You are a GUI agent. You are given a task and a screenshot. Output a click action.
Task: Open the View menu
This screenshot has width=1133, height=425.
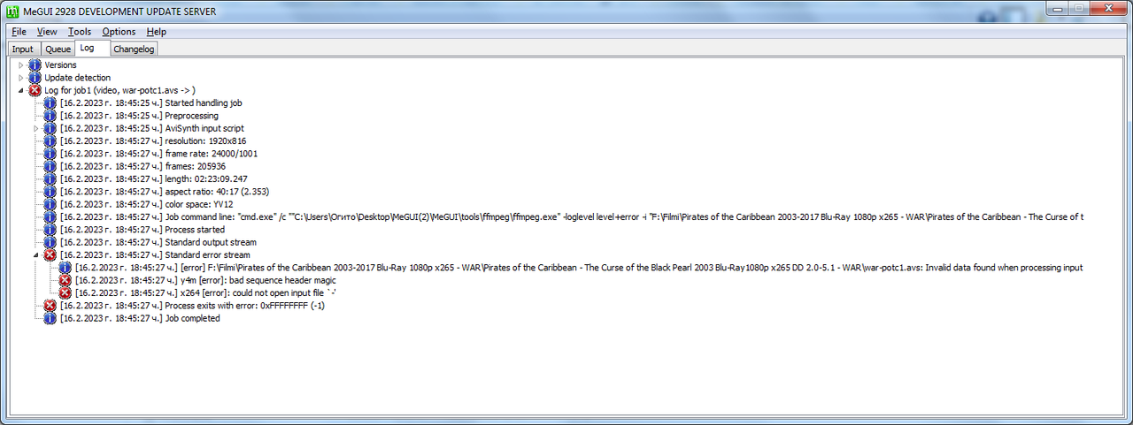point(47,32)
